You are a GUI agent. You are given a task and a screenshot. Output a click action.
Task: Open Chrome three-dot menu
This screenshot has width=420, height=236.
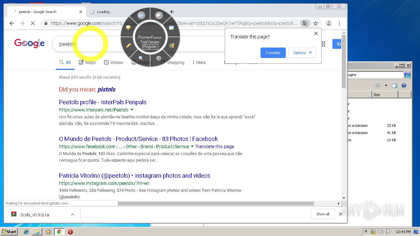(x=339, y=23)
